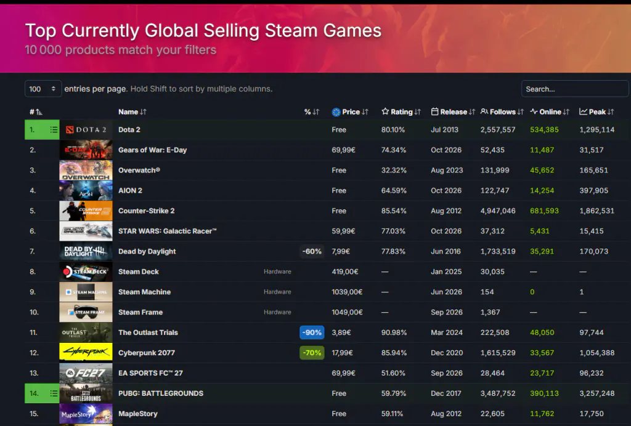Open the list icon in Dota 2 row
Screen dimensions: 631x426
[54, 130]
